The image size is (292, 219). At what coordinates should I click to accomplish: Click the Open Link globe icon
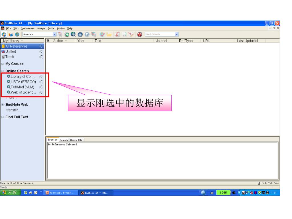tap(102, 35)
